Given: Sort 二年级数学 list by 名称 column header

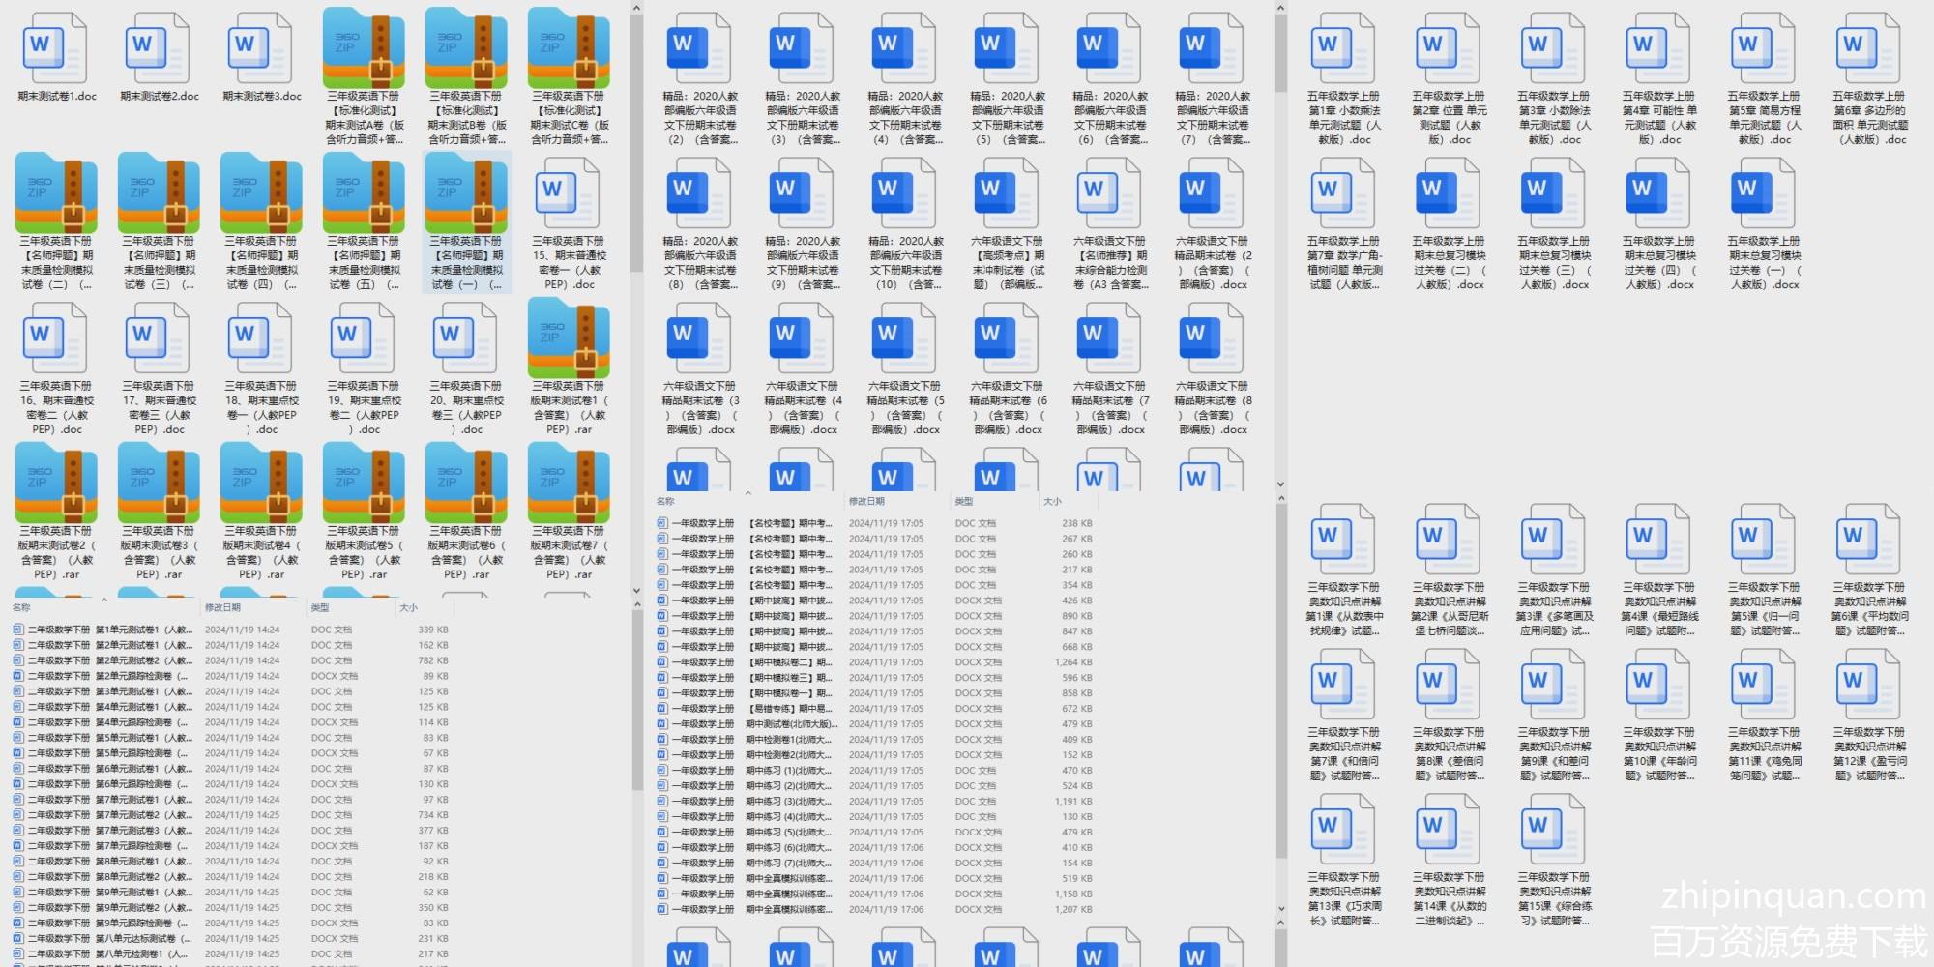Looking at the screenshot, I should [x=22, y=607].
